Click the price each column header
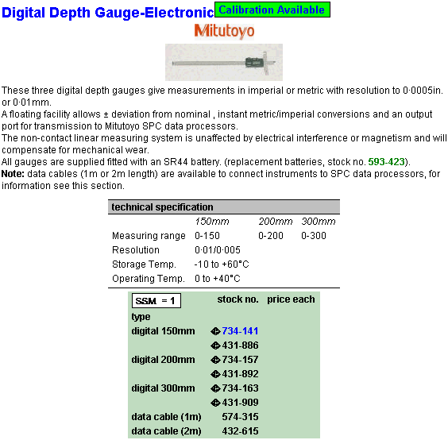The image size is (448, 440). pyautogui.click(x=291, y=299)
